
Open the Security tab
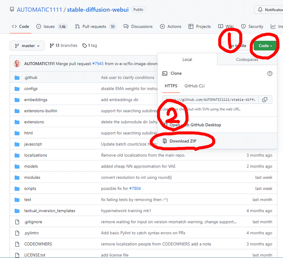252,27
